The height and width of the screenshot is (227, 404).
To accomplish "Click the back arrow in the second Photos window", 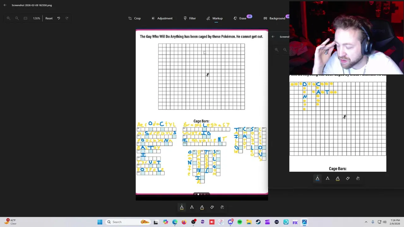I will [x=273, y=37].
